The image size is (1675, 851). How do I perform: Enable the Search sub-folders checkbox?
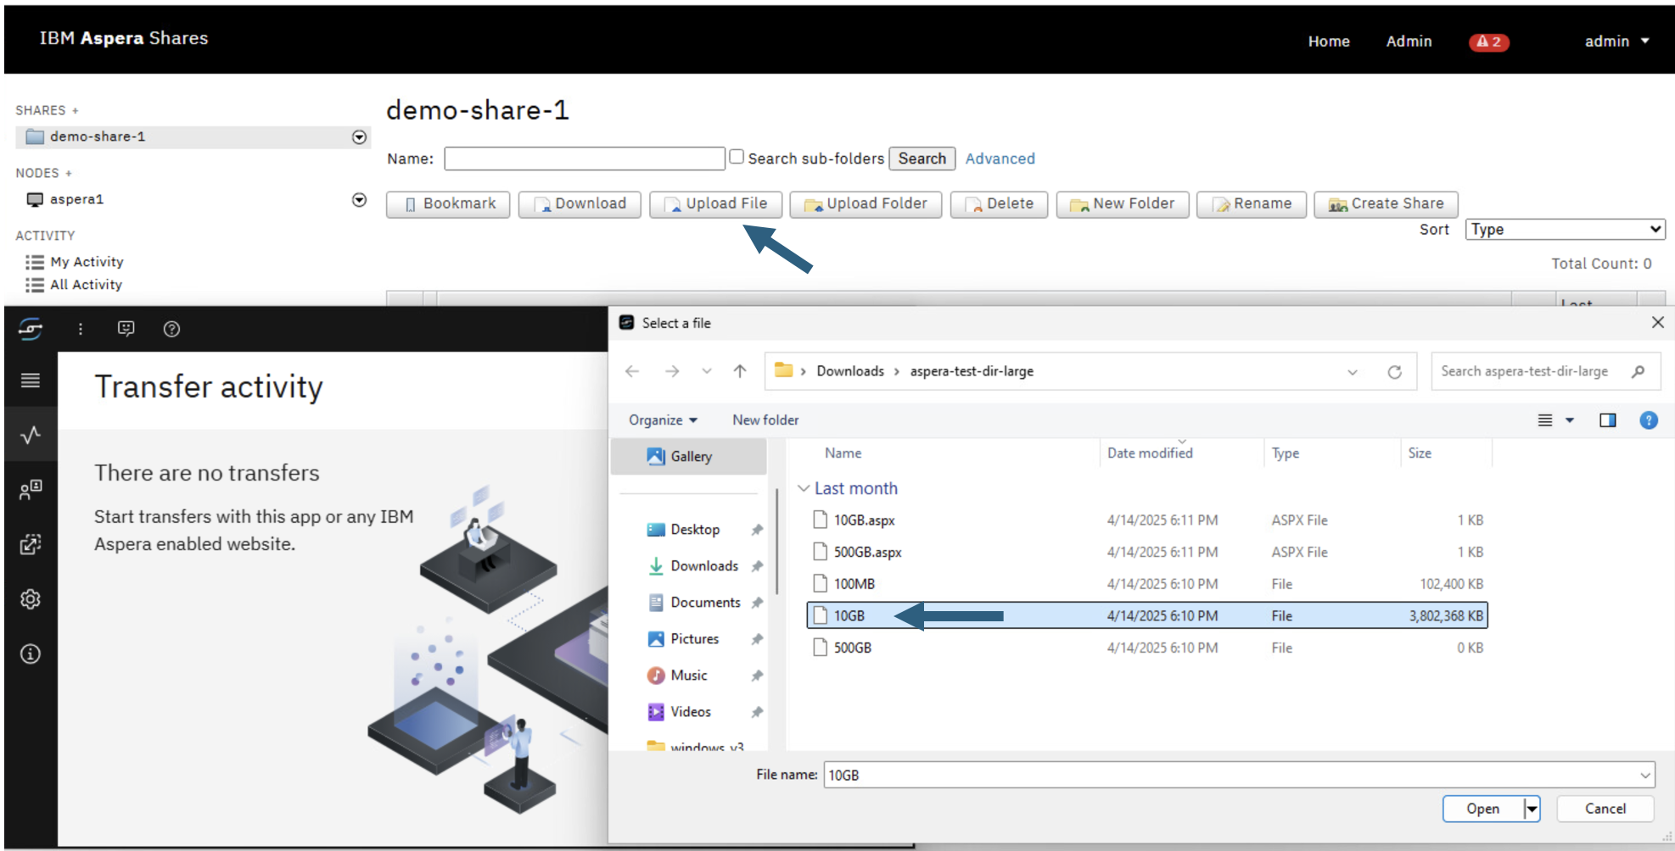click(x=737, y=157)
